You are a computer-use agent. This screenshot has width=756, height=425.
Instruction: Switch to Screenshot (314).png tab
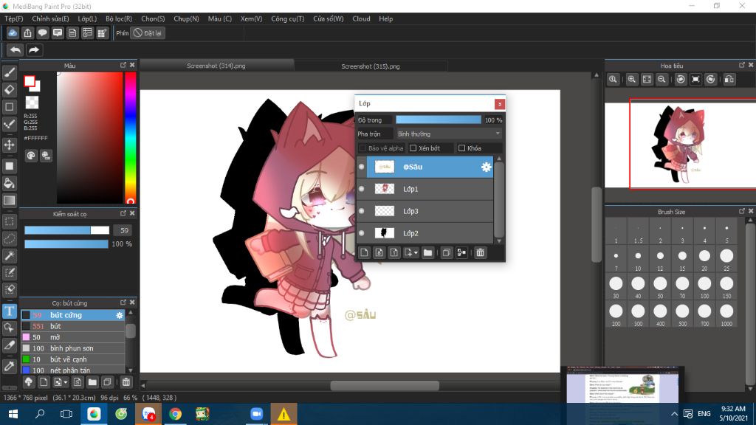[216, 66]
